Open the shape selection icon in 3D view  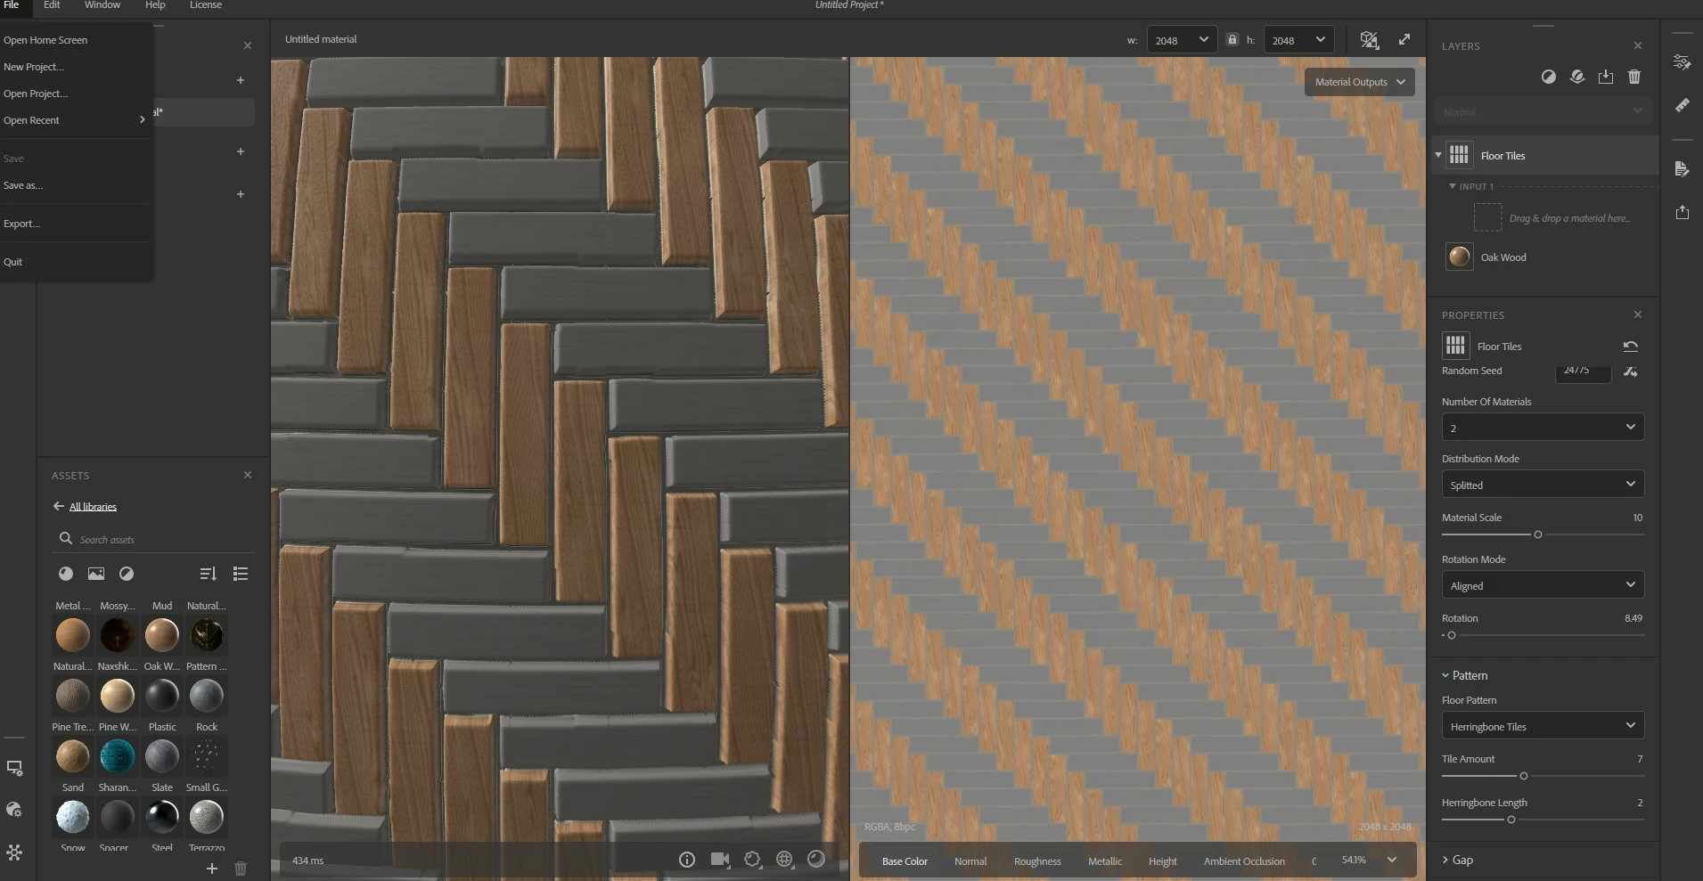tap(752, 860)
